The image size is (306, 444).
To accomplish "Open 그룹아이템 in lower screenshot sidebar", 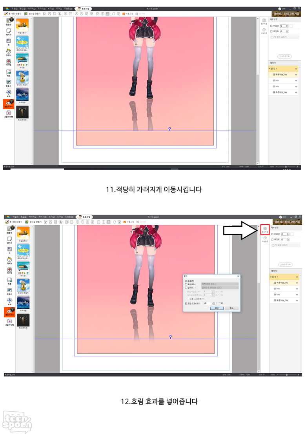I will tap(9, 322).
